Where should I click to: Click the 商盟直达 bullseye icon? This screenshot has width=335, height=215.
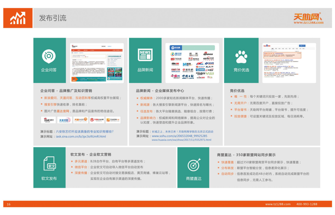tap(193, 165)
